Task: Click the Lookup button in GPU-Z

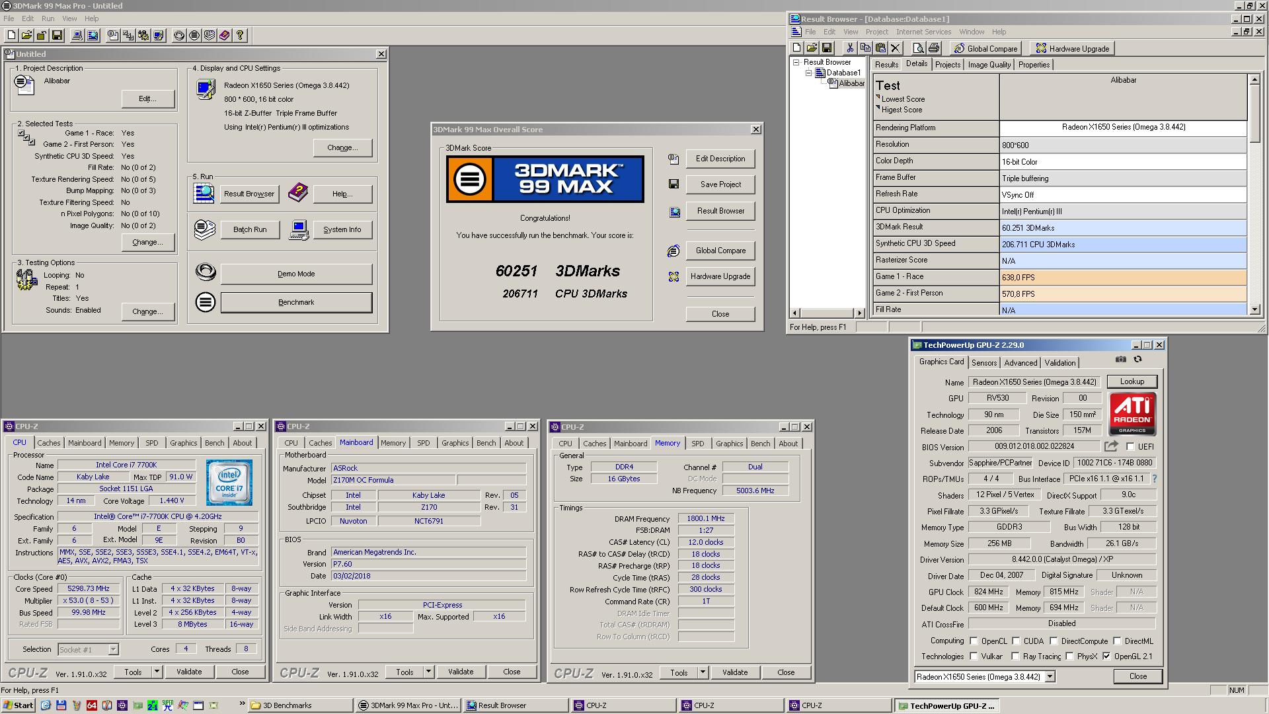Action: point(1132,381)
